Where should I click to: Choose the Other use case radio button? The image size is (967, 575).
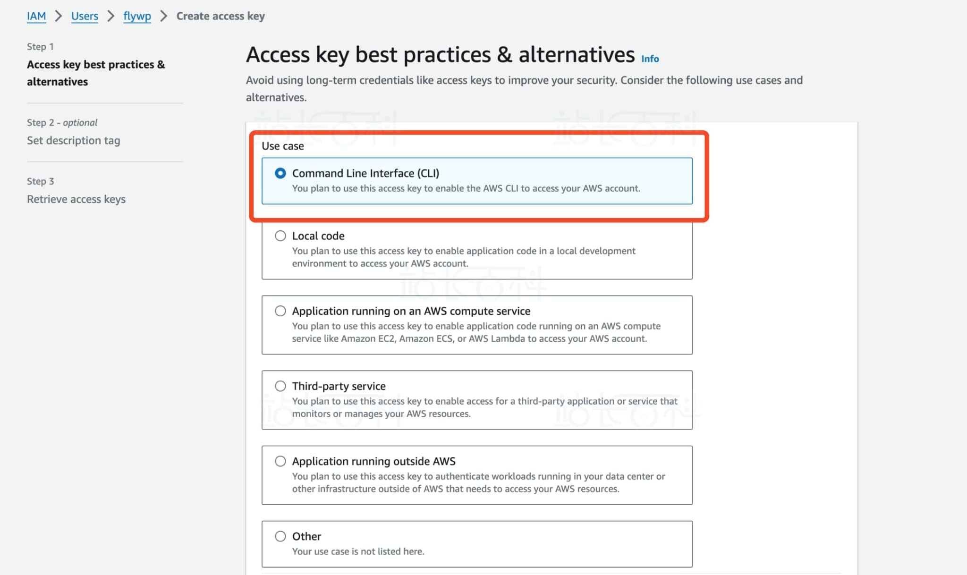280,536
